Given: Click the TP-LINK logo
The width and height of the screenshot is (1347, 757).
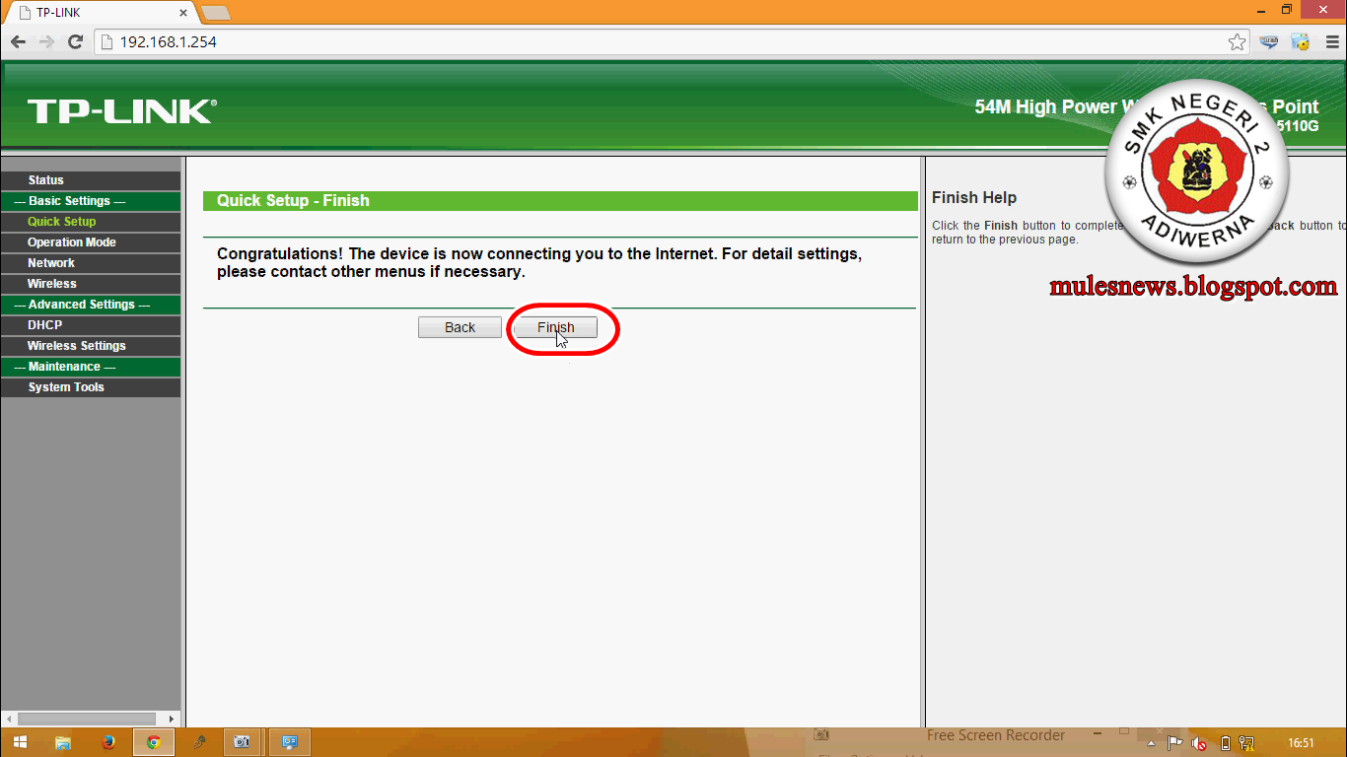Looking at the screenshot, I should tap(122, 111).
